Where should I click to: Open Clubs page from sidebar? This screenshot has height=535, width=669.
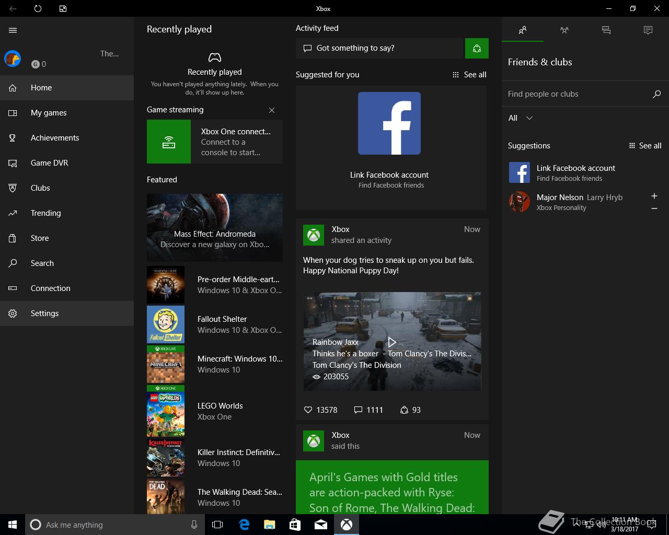click(67, 188)
